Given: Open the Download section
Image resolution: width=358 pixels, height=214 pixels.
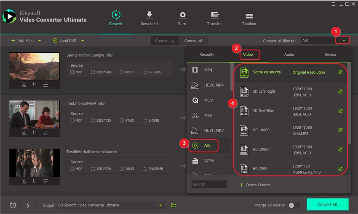Looking at the screenshot, I should coord(149,18).
